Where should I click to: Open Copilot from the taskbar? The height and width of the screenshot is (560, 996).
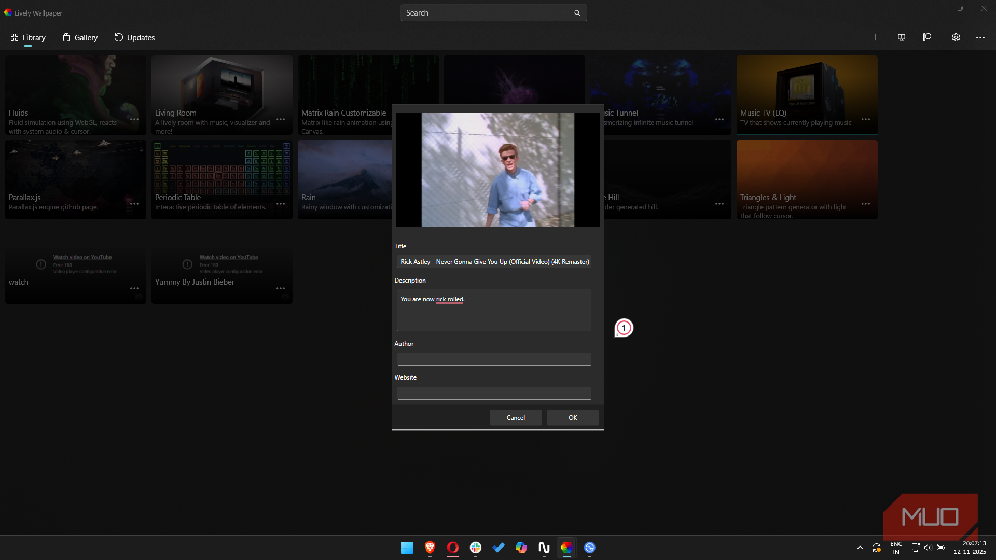click(x=521, y=548)
